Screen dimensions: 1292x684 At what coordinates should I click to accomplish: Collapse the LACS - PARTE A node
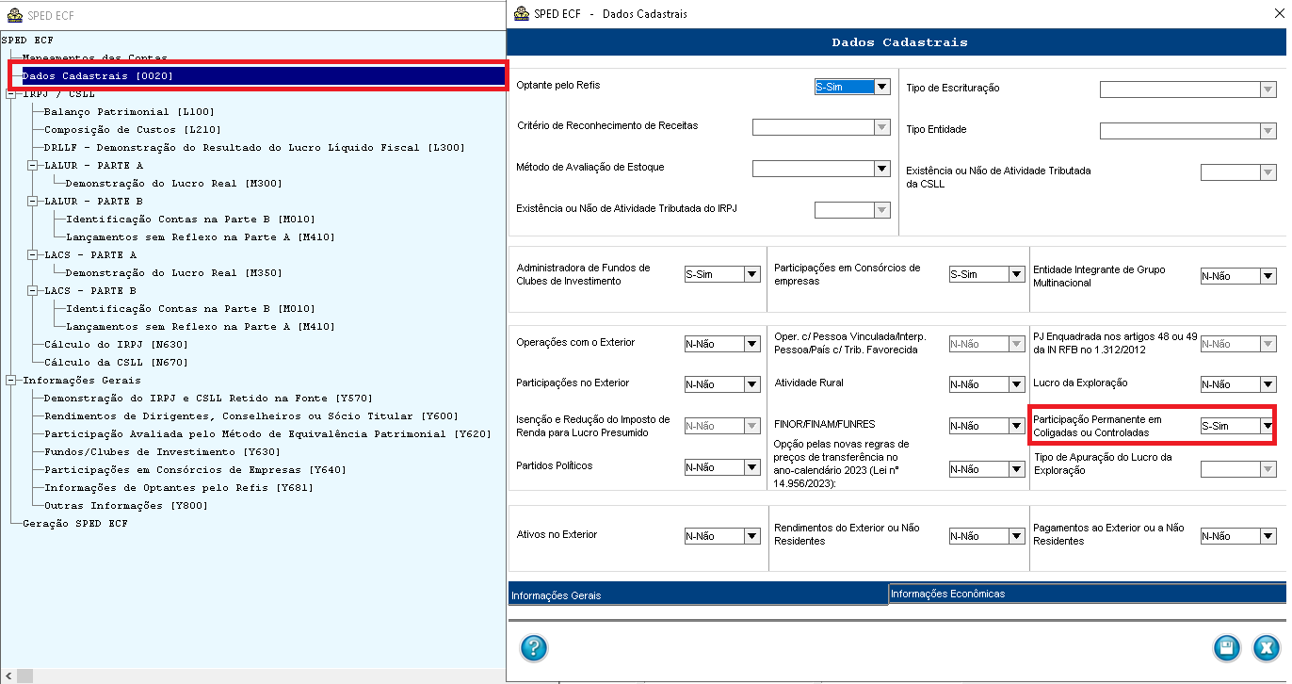point(31,254)
